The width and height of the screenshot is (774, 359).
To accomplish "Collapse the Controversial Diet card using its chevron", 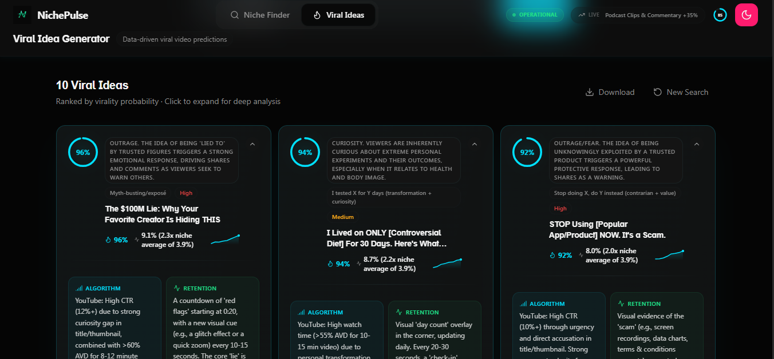I will coord(475,144).
